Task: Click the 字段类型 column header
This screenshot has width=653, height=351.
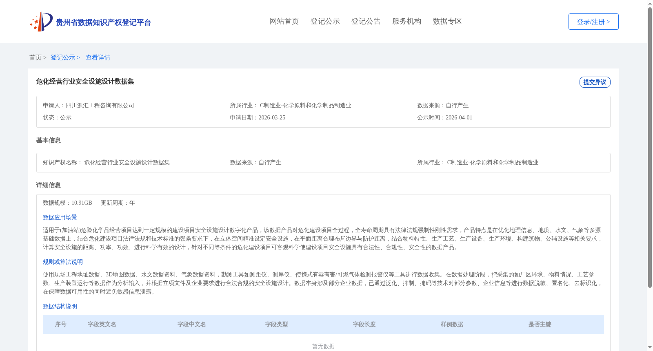Action: click(277, 325)
